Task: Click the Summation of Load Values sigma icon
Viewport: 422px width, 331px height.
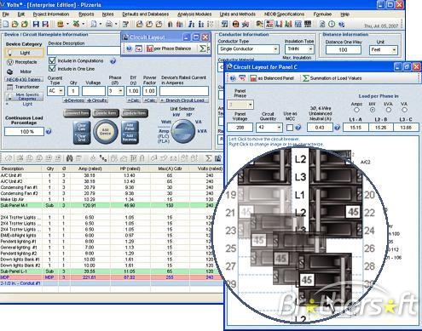Action: (305, 78)
